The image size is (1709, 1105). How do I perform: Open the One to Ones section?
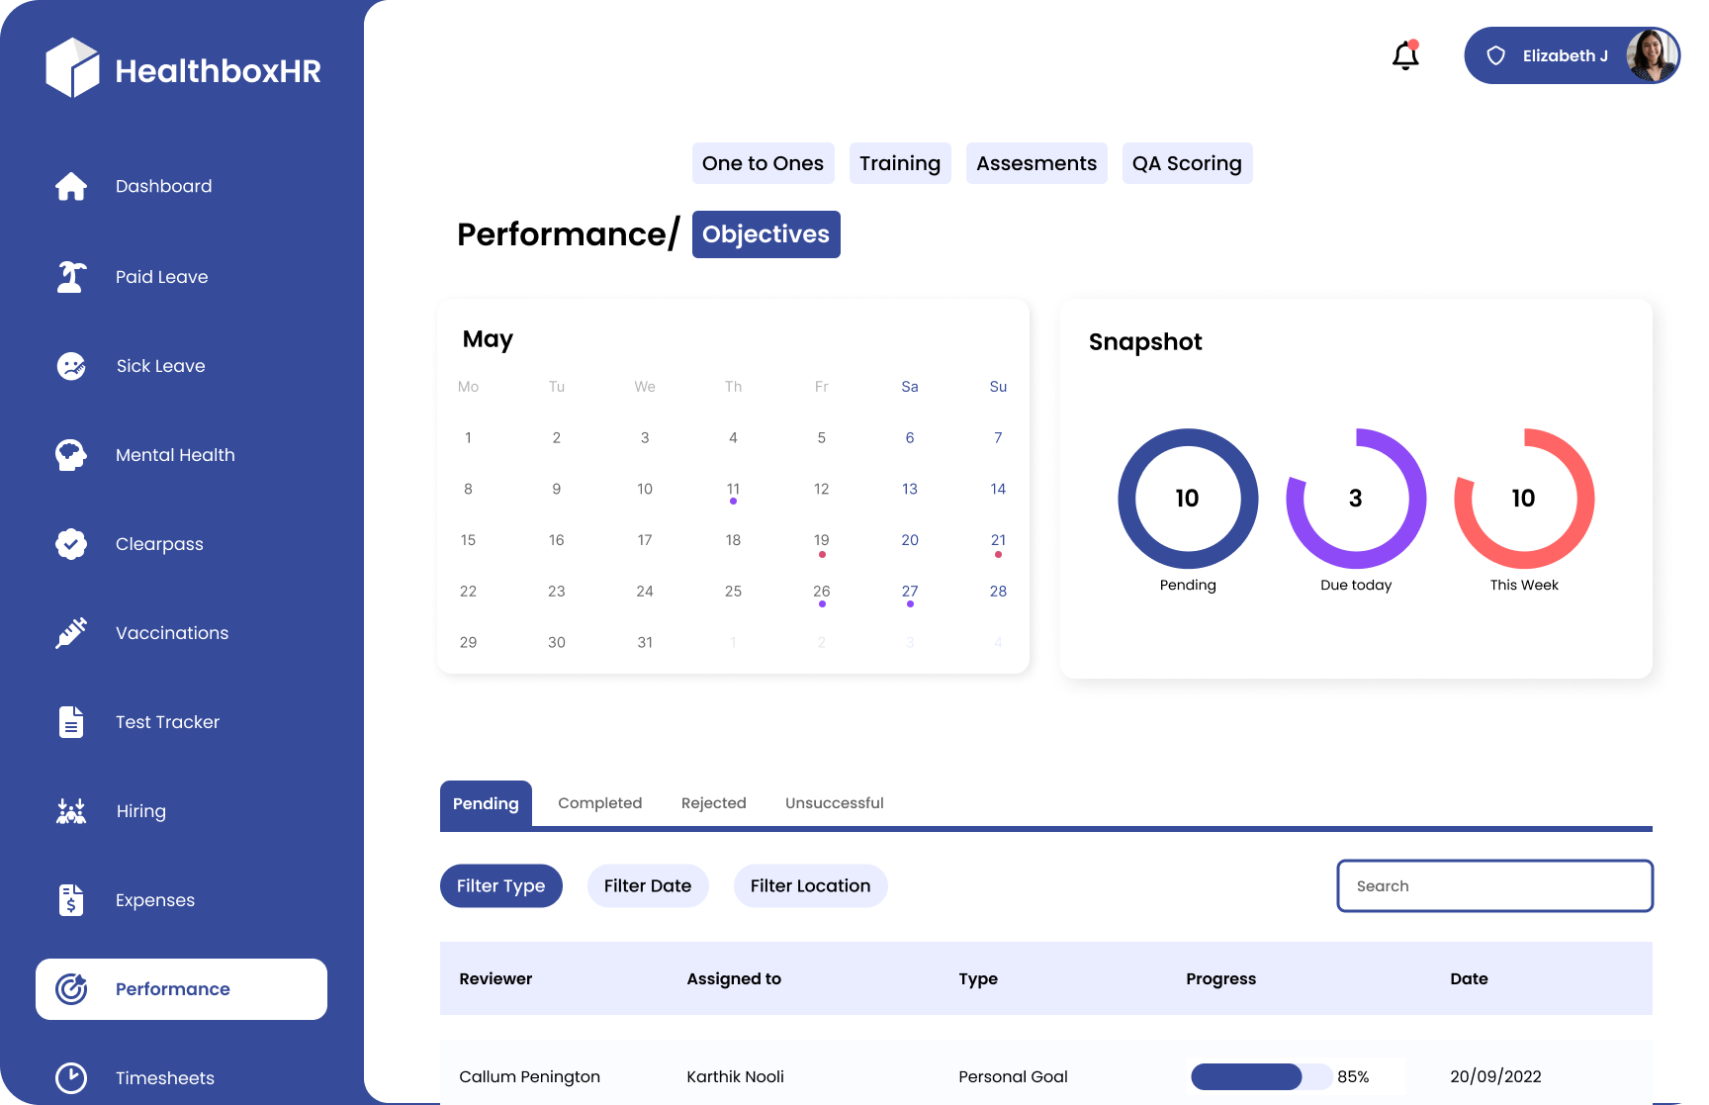763,163
